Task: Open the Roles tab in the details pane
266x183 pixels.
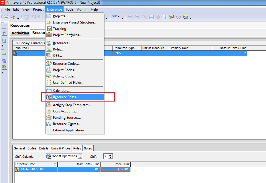Action: tap(77, 148)
